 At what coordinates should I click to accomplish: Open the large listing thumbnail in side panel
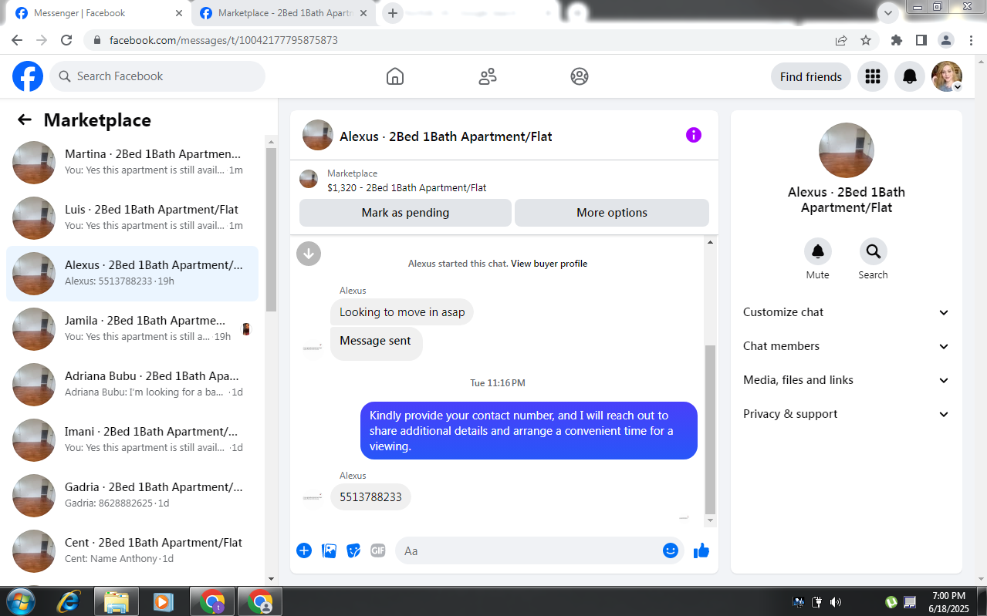pos(847,150)
